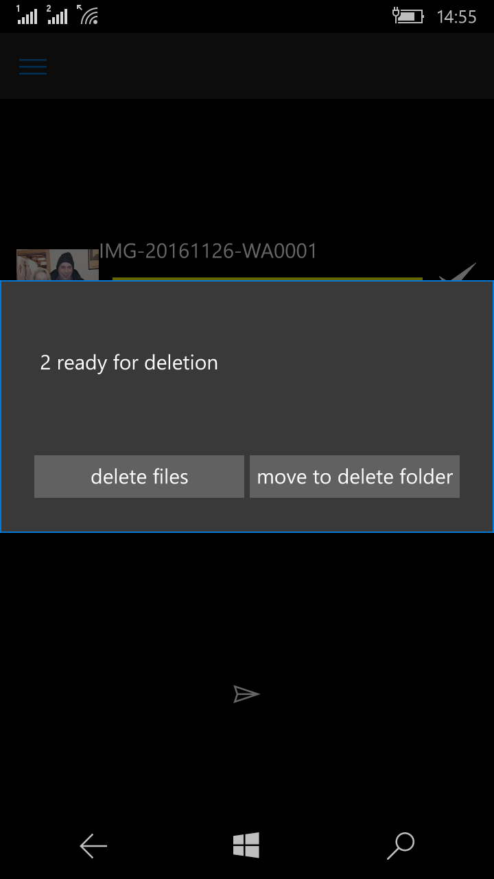Choose move to delete folder

(x=355, y=477)
